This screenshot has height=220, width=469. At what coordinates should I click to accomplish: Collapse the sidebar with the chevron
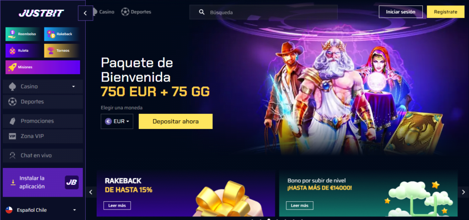(85, 13)
